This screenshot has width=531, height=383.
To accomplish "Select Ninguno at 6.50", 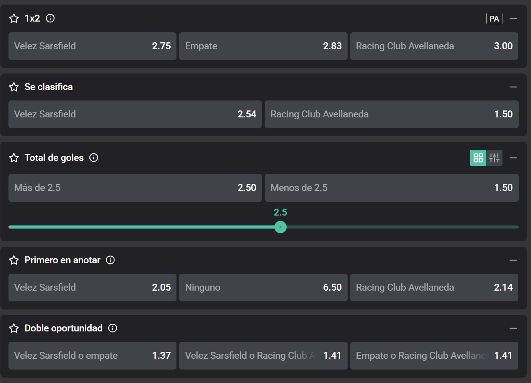I will click(263, 288).
